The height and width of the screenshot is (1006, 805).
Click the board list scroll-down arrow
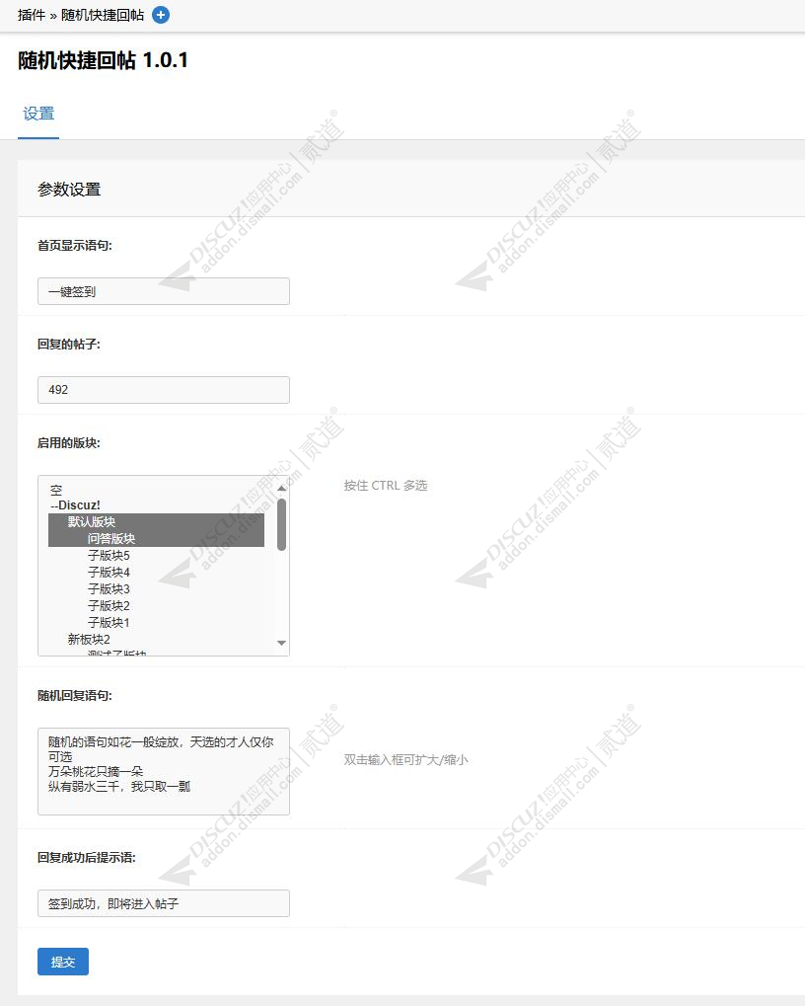point(281,643)
